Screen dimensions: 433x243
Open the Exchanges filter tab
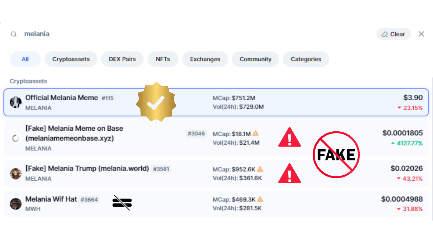coord(205,59)
